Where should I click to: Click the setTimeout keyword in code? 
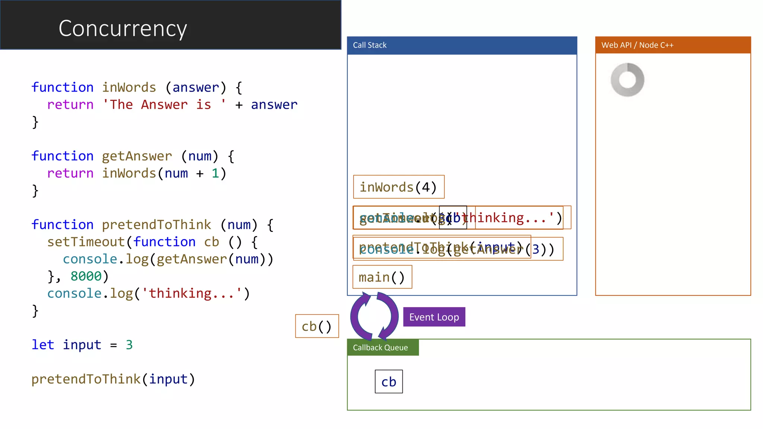(86, 242)
